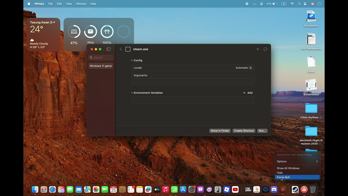
Task: Open the Whisky menu
Action: (x=39, y=4)
